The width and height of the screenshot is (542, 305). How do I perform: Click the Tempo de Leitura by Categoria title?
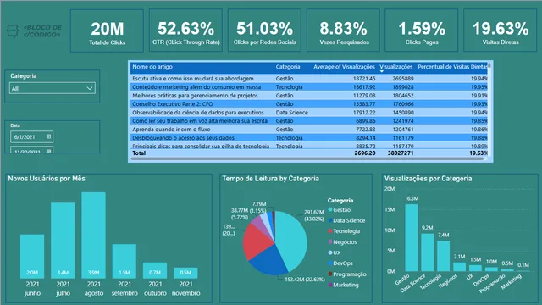(x=271, y=179)
